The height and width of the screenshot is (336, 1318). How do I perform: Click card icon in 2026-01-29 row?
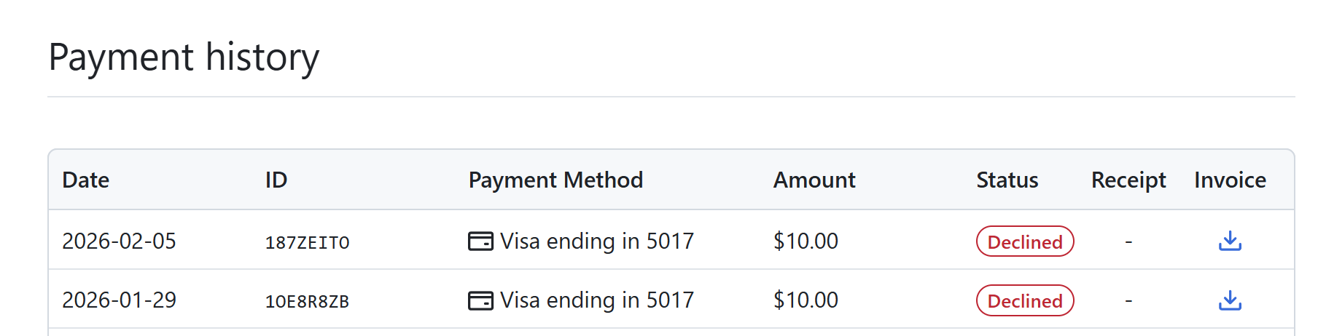point(480,300)
